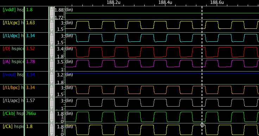259x136 pixels.
Task: Select the [/Ck] signal name
Action: coord(8,127)
